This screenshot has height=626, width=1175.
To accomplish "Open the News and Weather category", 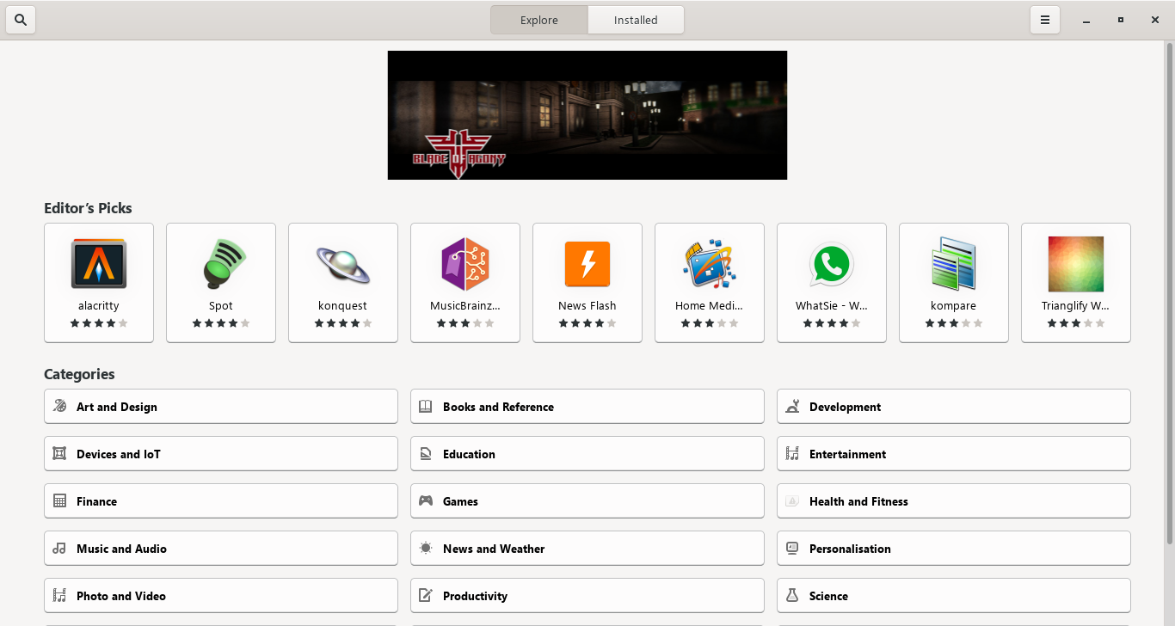I will [587, 549].
